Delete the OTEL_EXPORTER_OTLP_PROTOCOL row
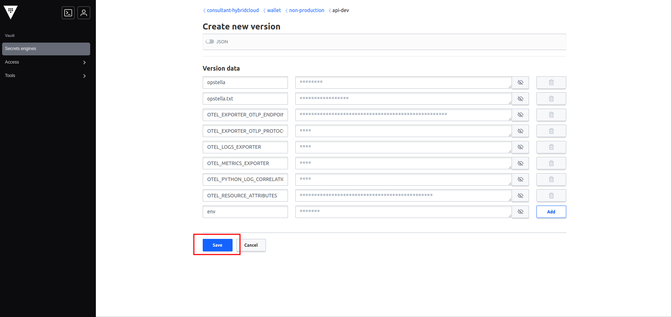This screenshot has width=671, height=317. click(551, 131)
